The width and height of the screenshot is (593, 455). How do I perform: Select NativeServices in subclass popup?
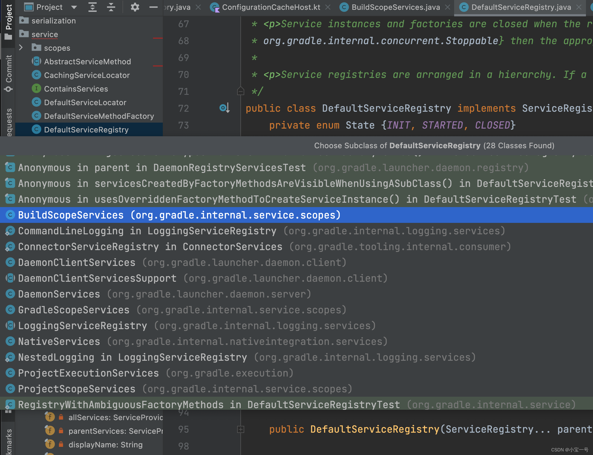(x=59, y=341)
